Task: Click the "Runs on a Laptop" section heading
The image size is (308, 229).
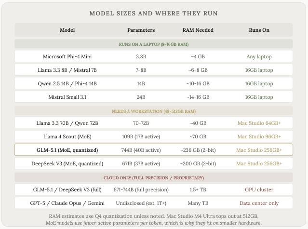Action: pyautogui.click(x=154, y=44)
